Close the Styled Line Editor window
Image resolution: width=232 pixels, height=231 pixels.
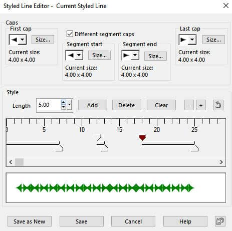click(226, 6)
